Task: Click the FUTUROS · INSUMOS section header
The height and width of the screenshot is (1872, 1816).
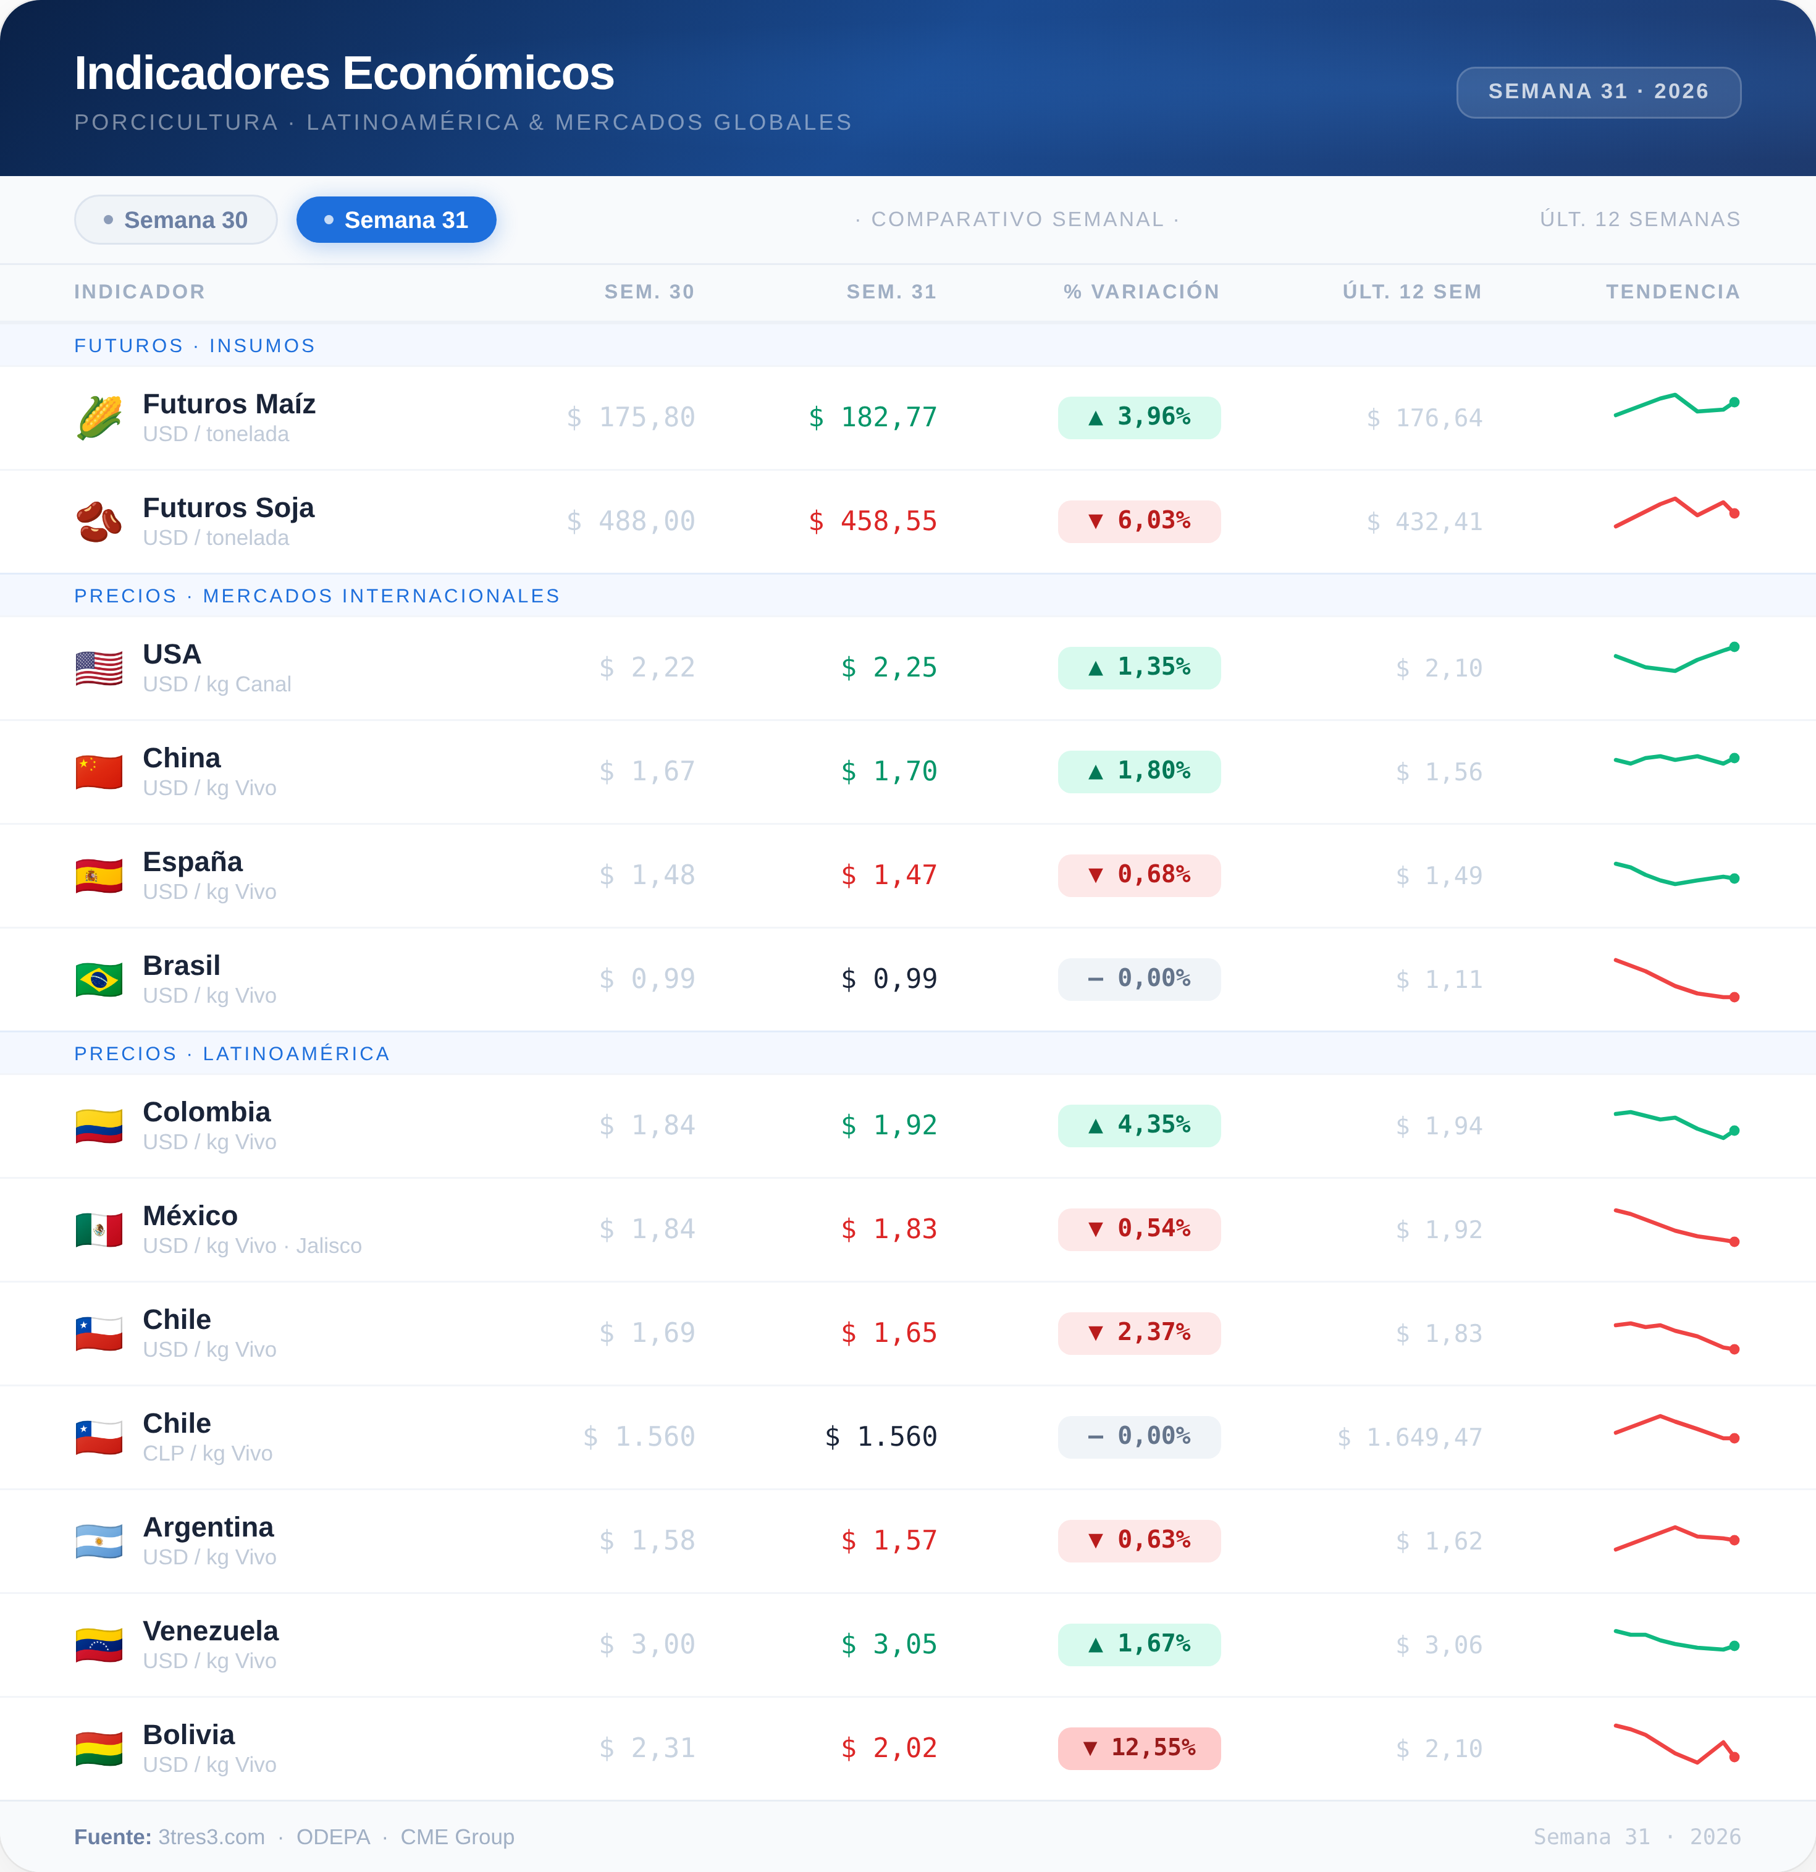Action: tap(195, 346)
